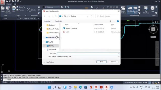
Task: Go up one folder level
Action: click(56, 16)
